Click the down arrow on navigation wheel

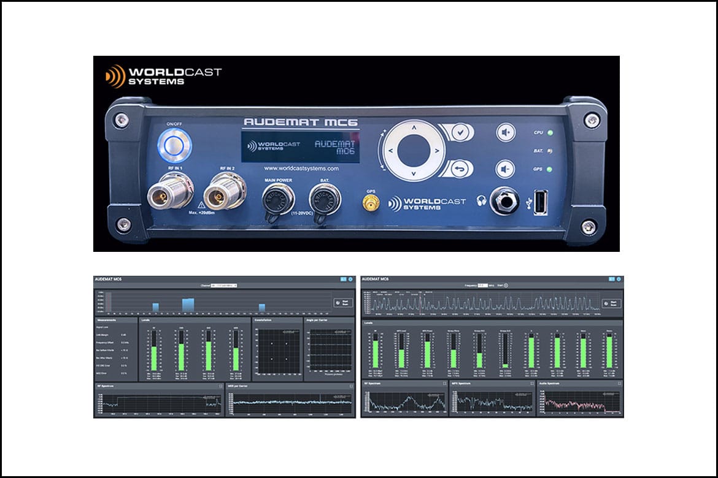click(x=414, y=173)
